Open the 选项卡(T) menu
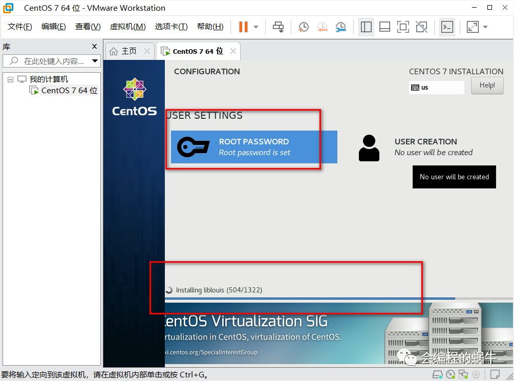This screenshot has width=514, height=381. tap(171, 27)
